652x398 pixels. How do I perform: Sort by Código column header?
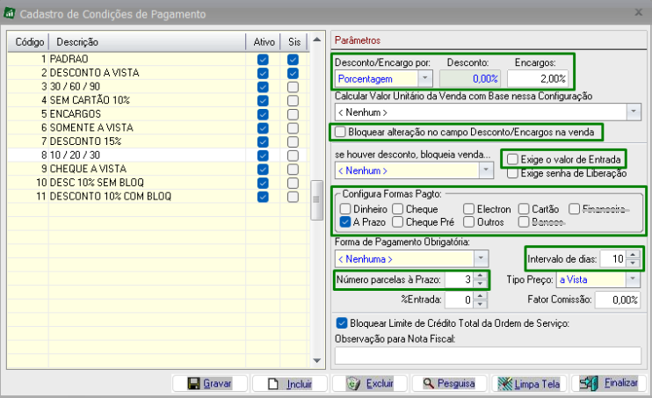pyautogui.click(x=29, y=42)
